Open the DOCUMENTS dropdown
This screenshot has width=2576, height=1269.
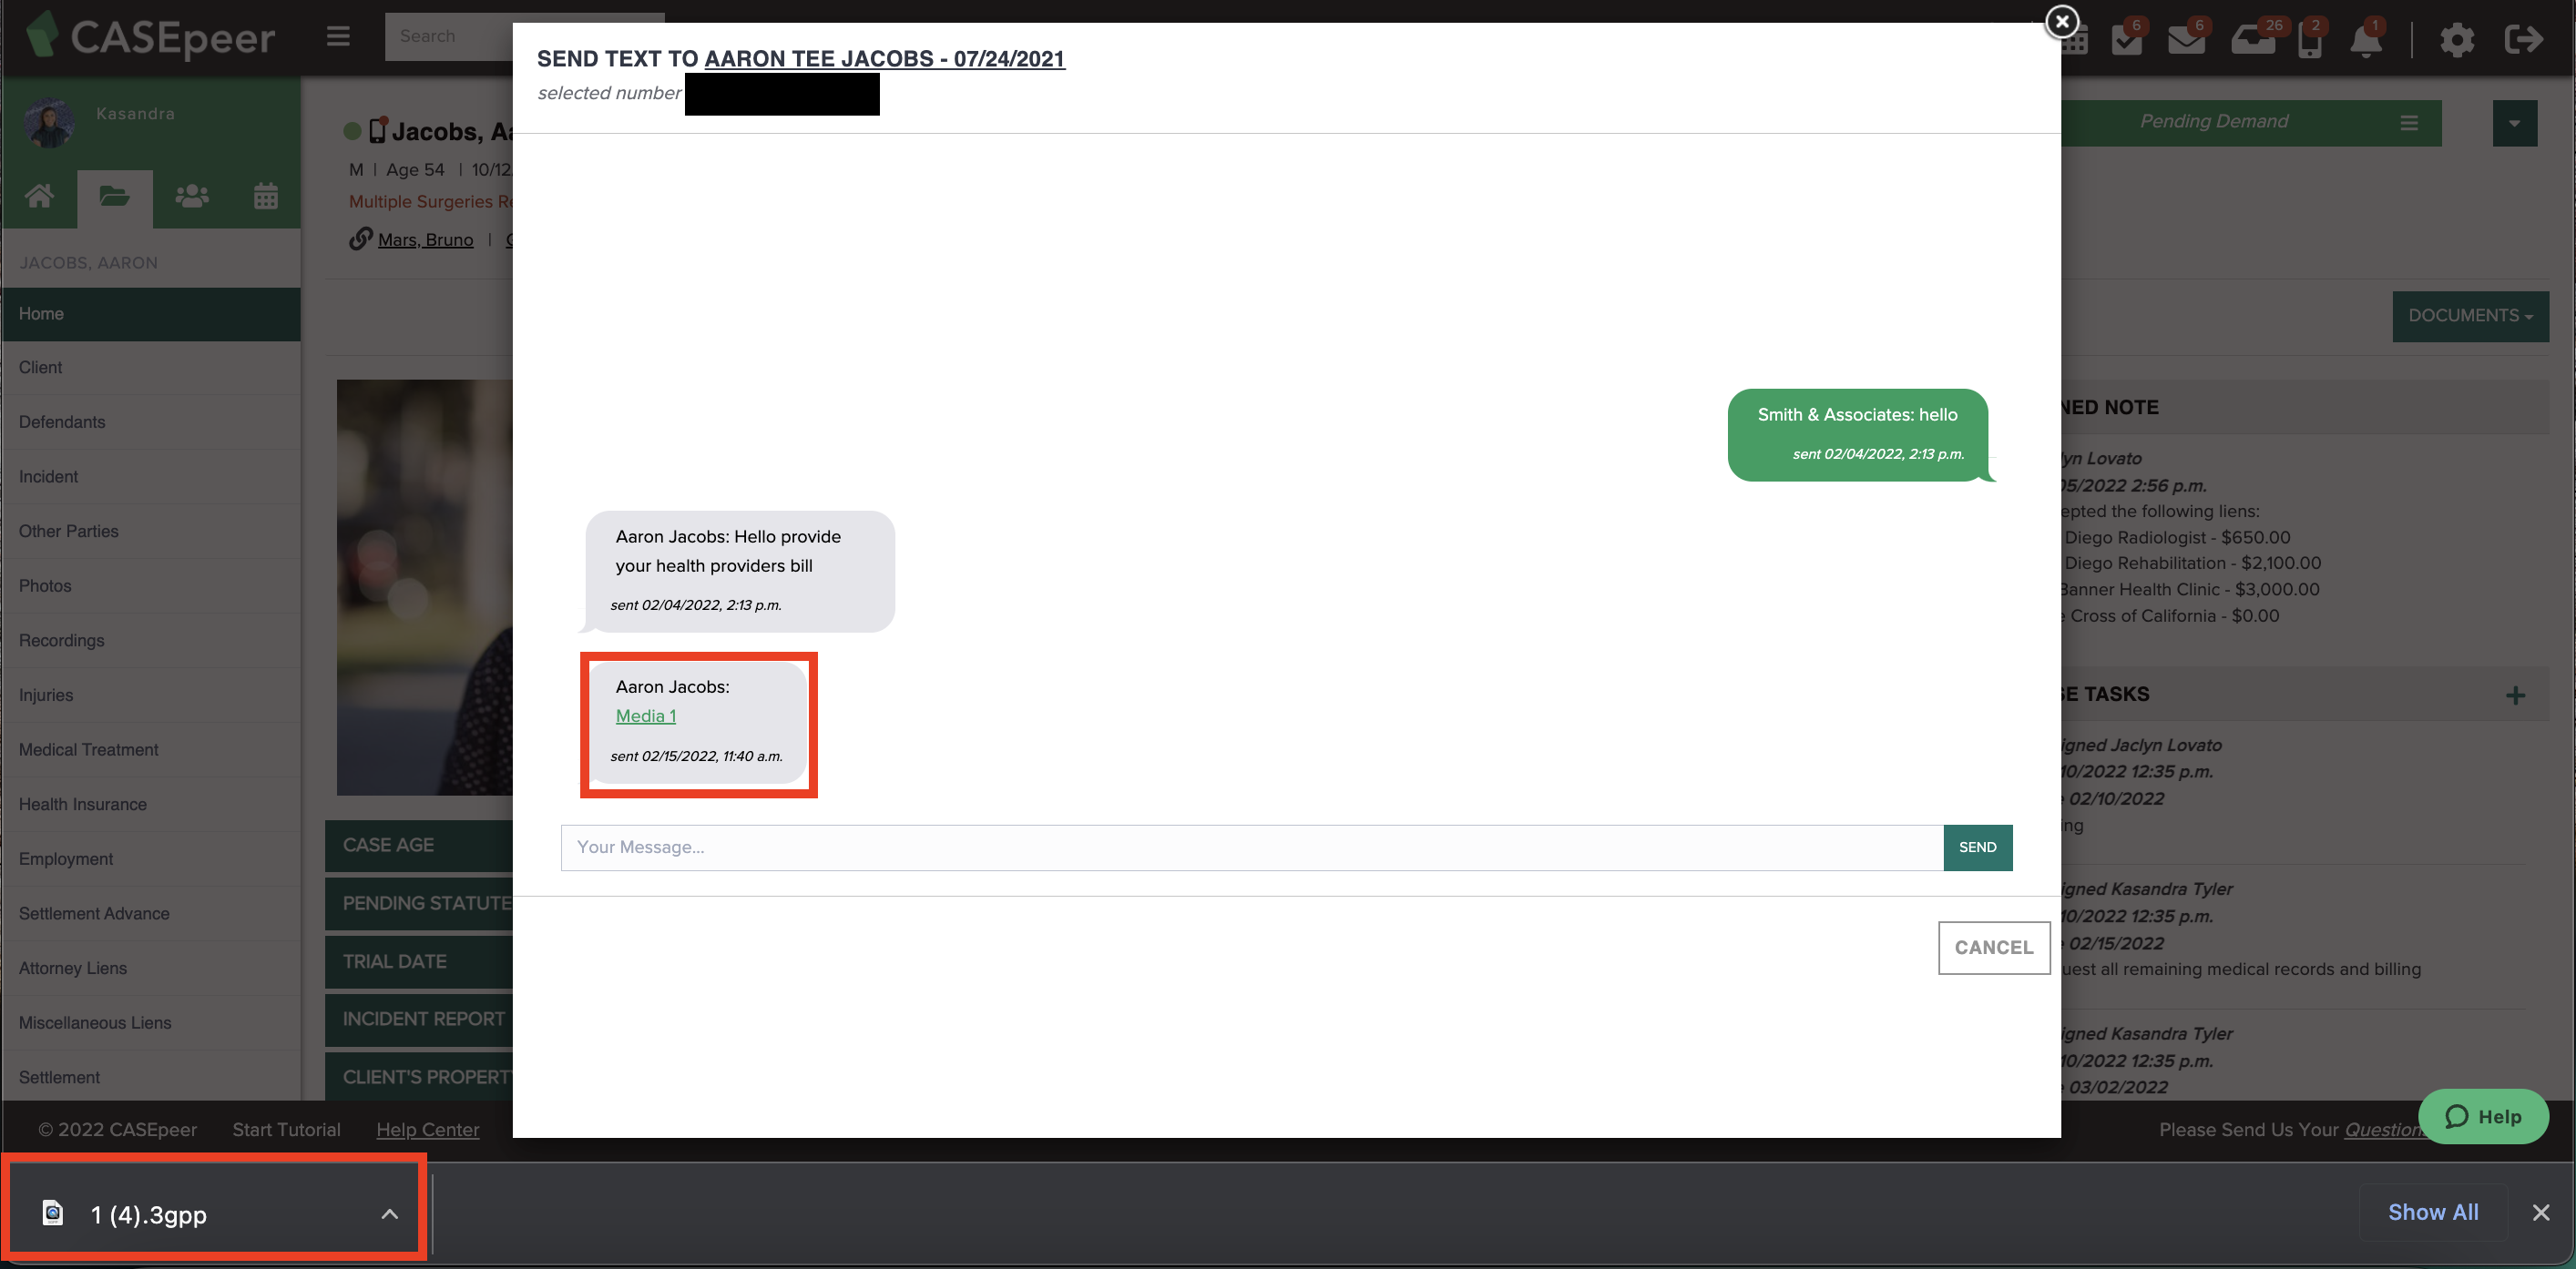tap(2469, 316)
